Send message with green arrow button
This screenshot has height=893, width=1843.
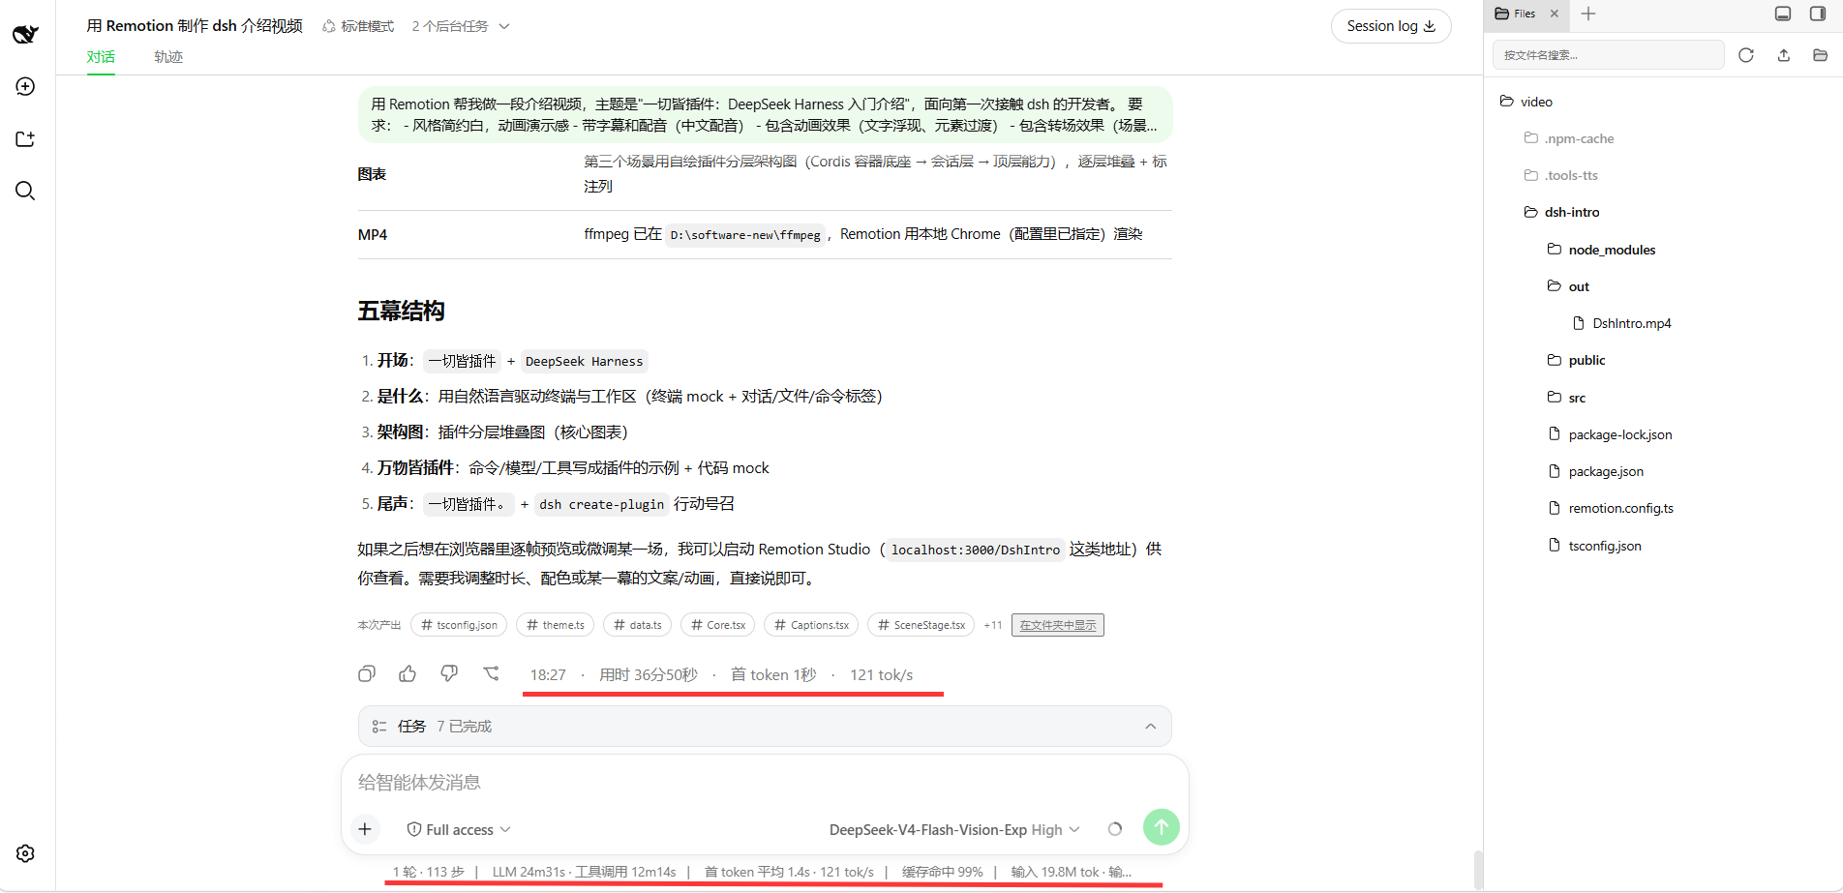[x=1162, y=827]
